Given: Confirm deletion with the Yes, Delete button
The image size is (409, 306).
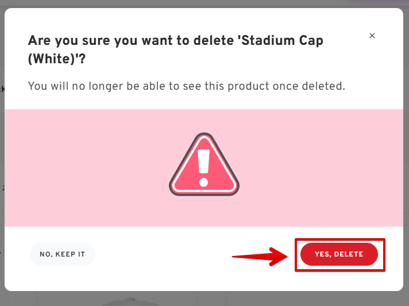Looking at the screenshot, I should coord(338,254).
